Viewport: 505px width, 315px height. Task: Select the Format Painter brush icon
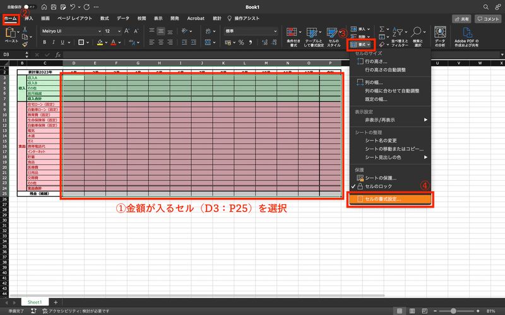pos(25,44)
